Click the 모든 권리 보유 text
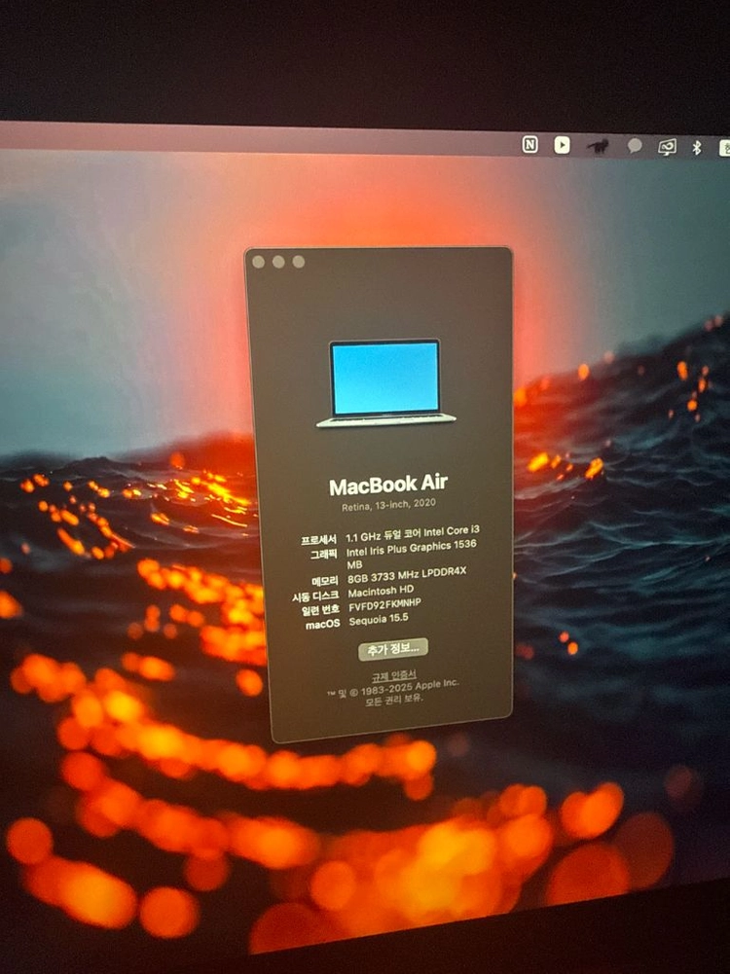 point(393,699)
